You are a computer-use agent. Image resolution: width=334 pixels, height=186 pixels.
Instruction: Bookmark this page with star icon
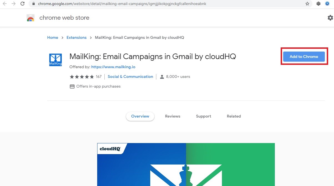tap(307, 4)
